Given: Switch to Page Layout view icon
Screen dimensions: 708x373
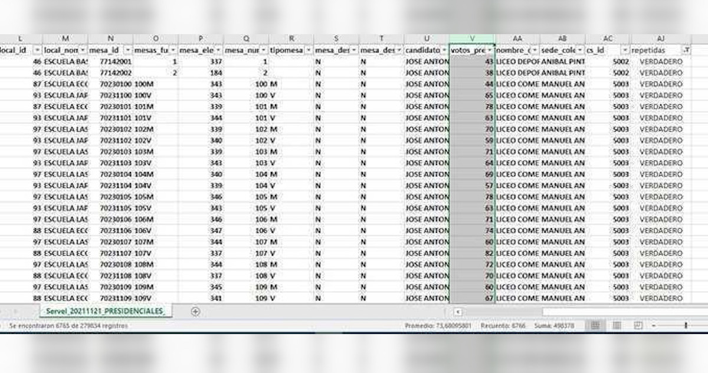Looking at the screenshot, I should click(x=617, y=325).
